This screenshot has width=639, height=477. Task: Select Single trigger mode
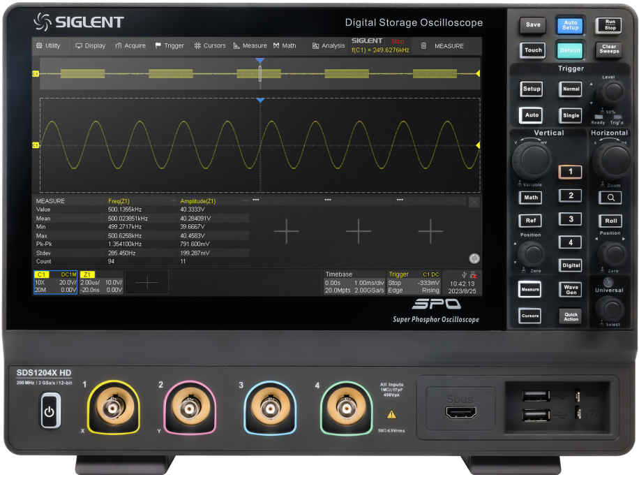point(571,115)
